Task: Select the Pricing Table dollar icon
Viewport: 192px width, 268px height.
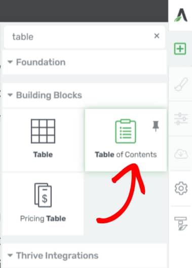Action: (x=43, y=195)
